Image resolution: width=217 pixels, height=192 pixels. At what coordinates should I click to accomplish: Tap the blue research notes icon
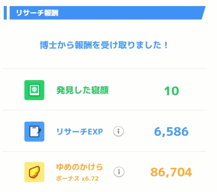(x=34, y=131)
